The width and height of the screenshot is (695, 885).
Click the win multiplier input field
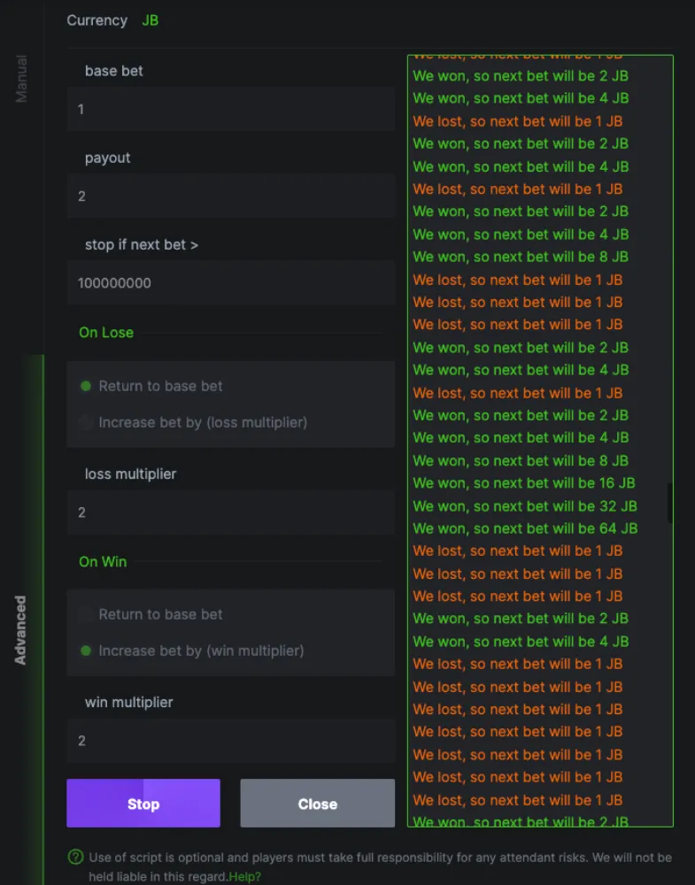click(x=230, y=740)
